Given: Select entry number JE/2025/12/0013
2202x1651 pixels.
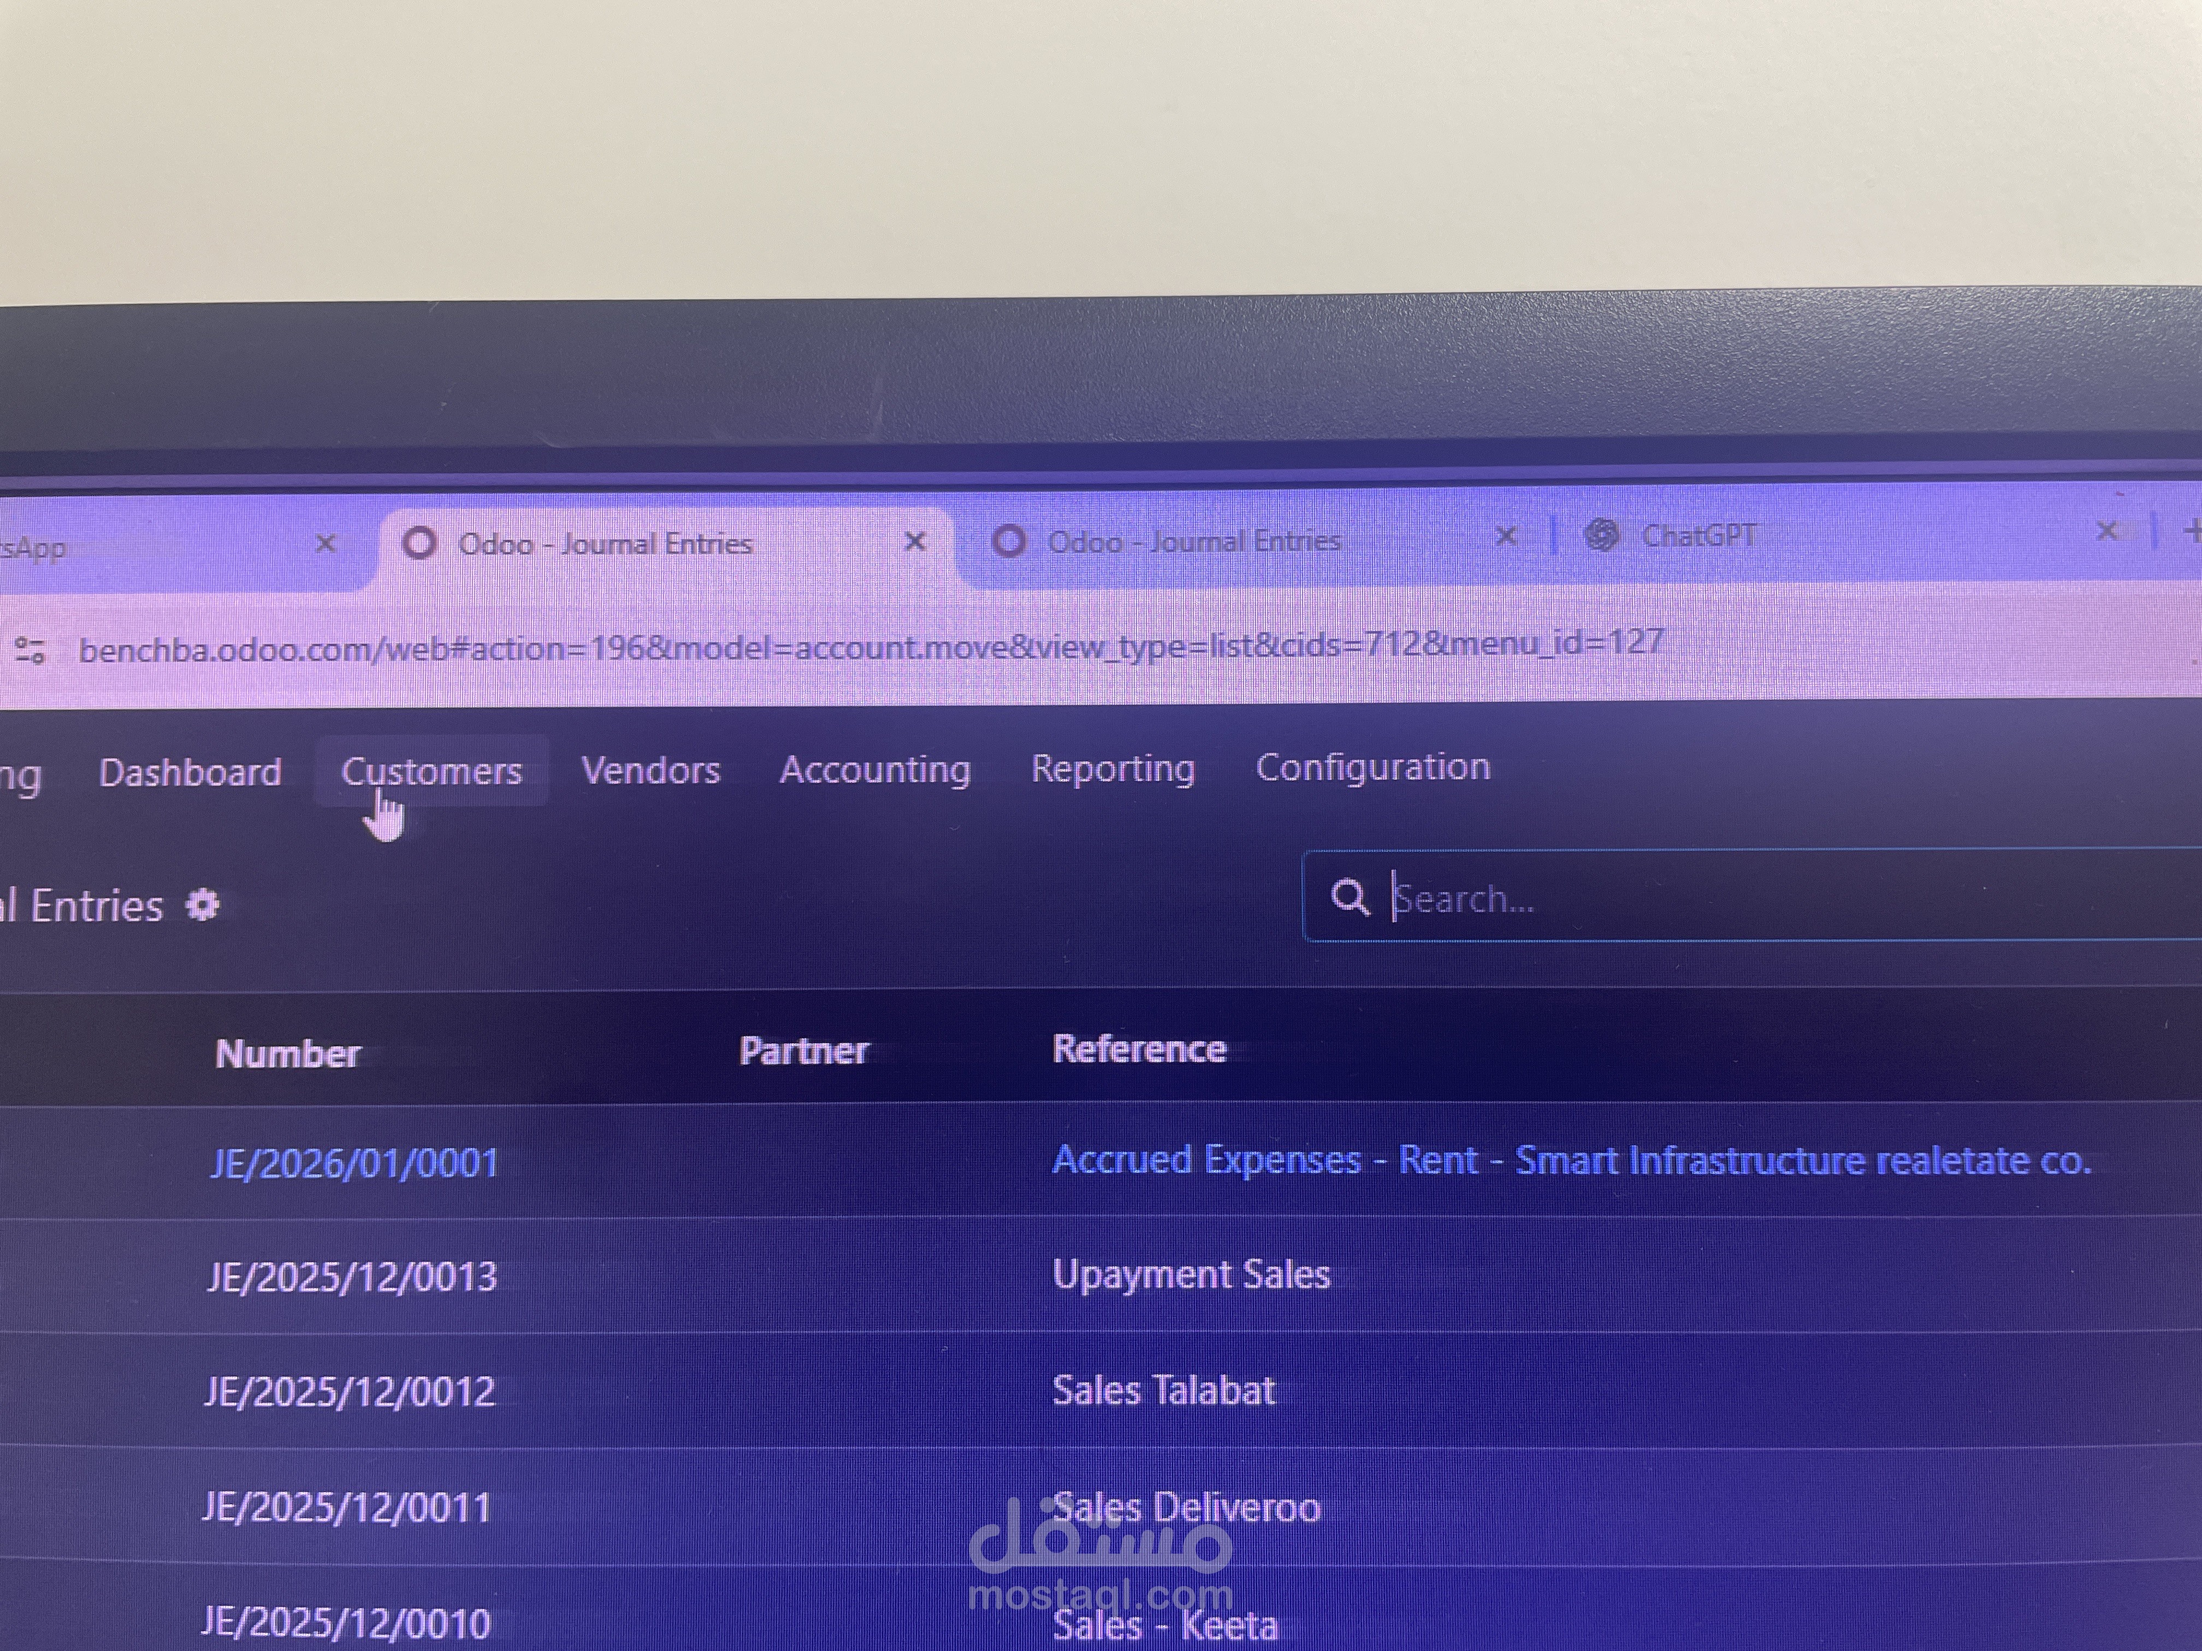Looking at the screenshot, I should click(x=351, y=1277).
